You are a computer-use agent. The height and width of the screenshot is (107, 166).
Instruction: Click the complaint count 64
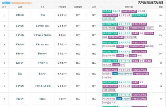(161, 86)
